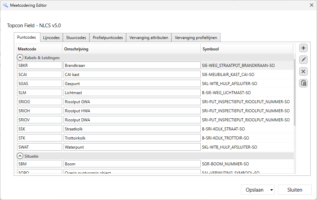The height and width of the screenshot is (200, 317).
Task: Click the delete X icon in the side toolbar
Action: click(303, 71)
